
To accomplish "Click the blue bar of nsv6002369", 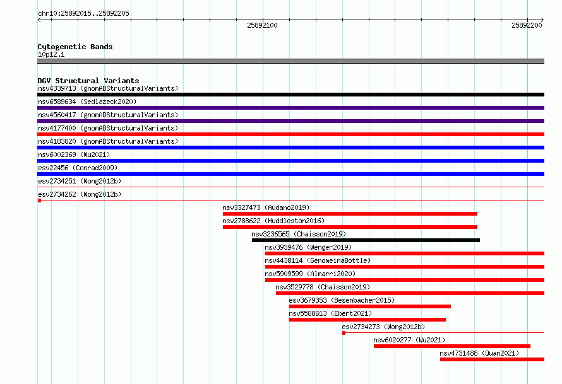I will 290,161.
